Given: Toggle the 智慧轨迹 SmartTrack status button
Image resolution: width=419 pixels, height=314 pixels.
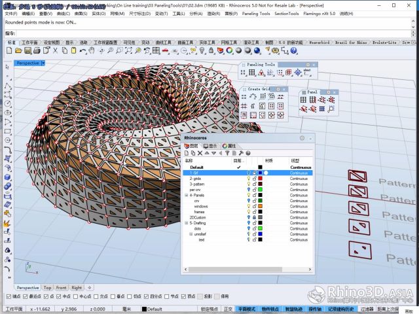Looking at the screenshot, I should click(294, 309).
